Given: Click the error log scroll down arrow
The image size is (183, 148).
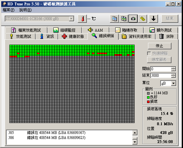Looking at the screenshot, I should pos(135,142).
